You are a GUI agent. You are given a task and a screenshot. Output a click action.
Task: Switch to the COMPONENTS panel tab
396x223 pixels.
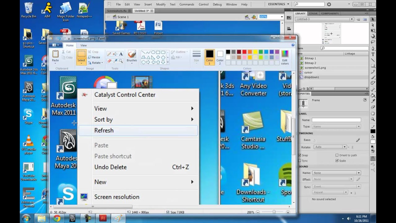[330, 14]
